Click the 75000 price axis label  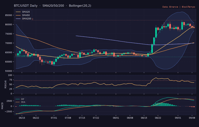click(x=9, y=34)
